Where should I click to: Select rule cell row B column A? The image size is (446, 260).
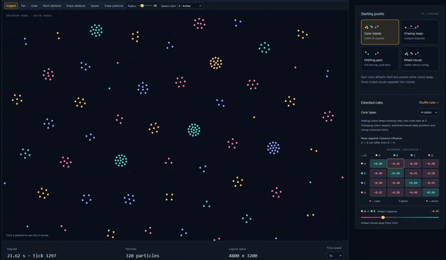coord(378,173)
